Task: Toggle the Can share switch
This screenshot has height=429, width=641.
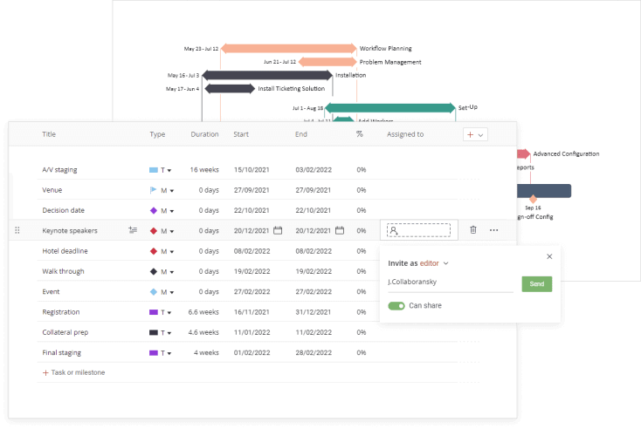Action: click(x=397, y=306)
